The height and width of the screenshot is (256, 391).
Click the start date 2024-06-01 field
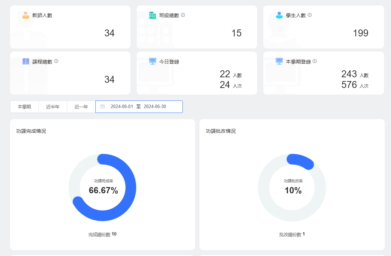click(x=122, y=107)
